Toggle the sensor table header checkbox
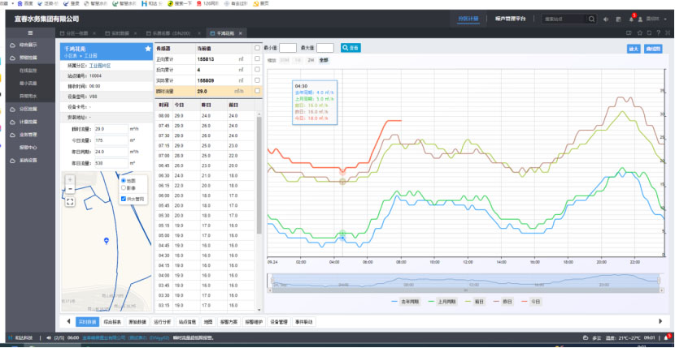675x348 pixels. [x=257, y=48]
